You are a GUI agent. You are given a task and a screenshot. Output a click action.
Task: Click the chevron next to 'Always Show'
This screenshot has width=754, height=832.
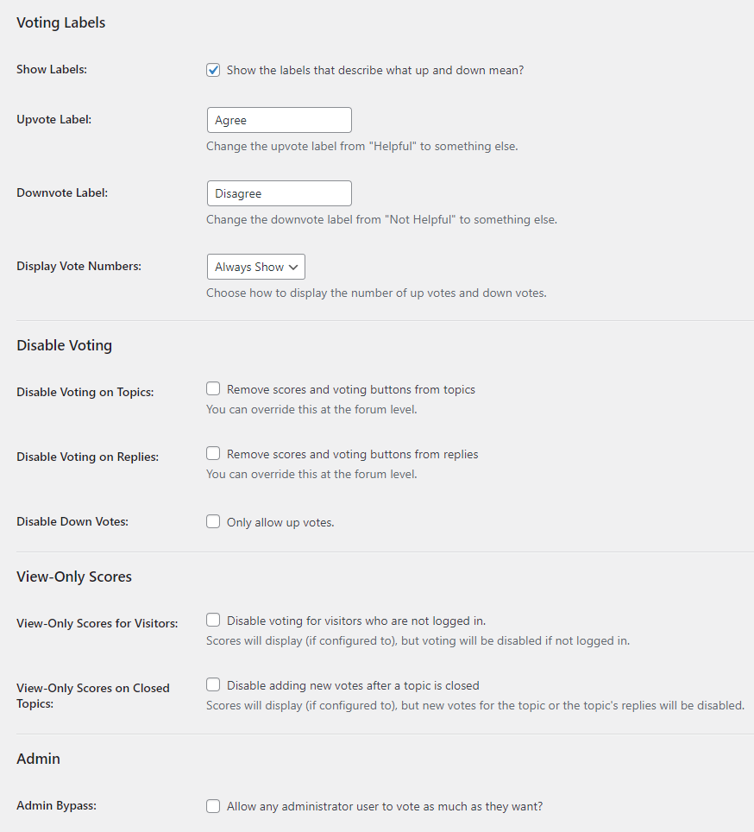point(294,267)
